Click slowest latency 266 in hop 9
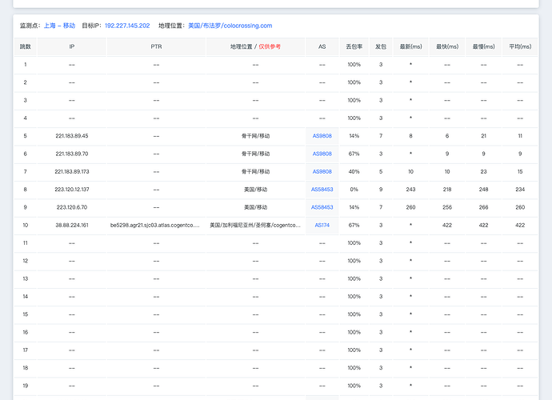The width and height of the screenshot is (552, 400). pyautogui.click(x=484, y=207)
